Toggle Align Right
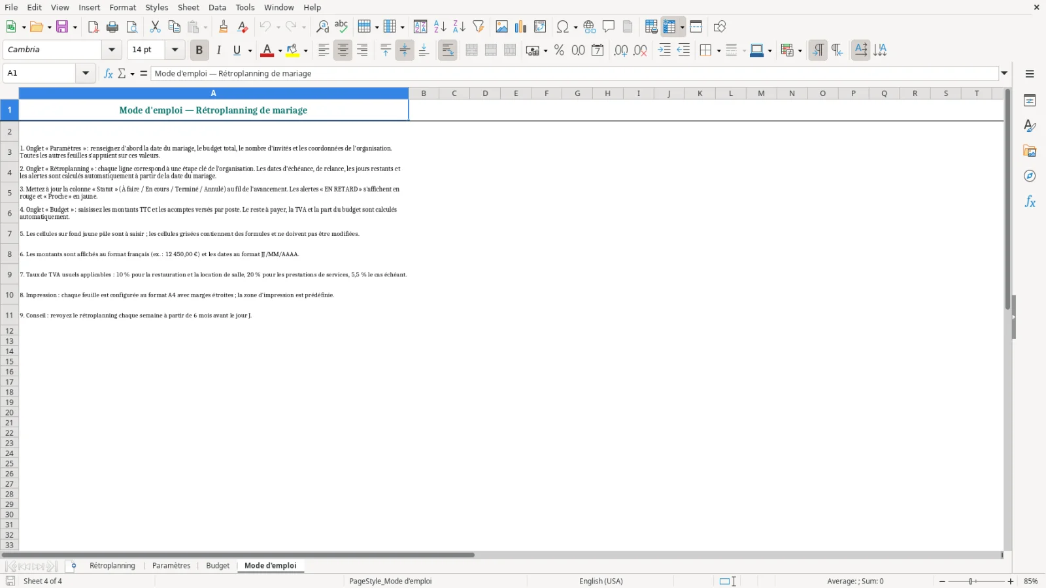This screenshot has width=1046, height=588. click(x=362, y=50)
